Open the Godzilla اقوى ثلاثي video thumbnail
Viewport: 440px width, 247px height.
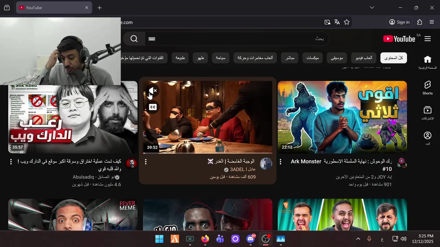pyautogui.click(x=342, y=117)
